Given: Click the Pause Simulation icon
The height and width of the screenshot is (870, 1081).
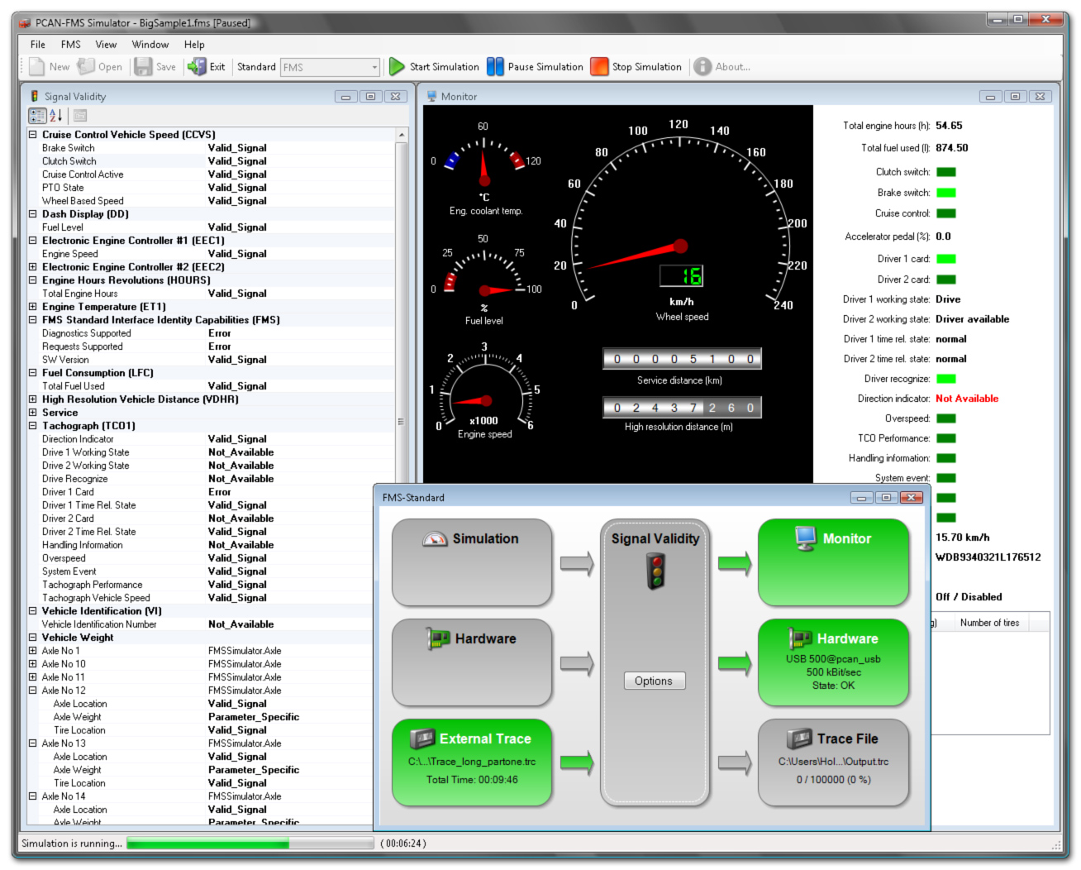Looking at the screenshot, I should pyautogui.click(x=495, y=67).
